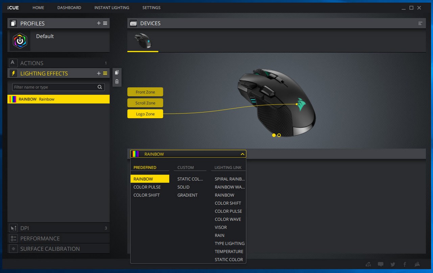Screen dimensions: 433x273
Task: Delete the lighting effect with trash icon
Action: point(117,82)
